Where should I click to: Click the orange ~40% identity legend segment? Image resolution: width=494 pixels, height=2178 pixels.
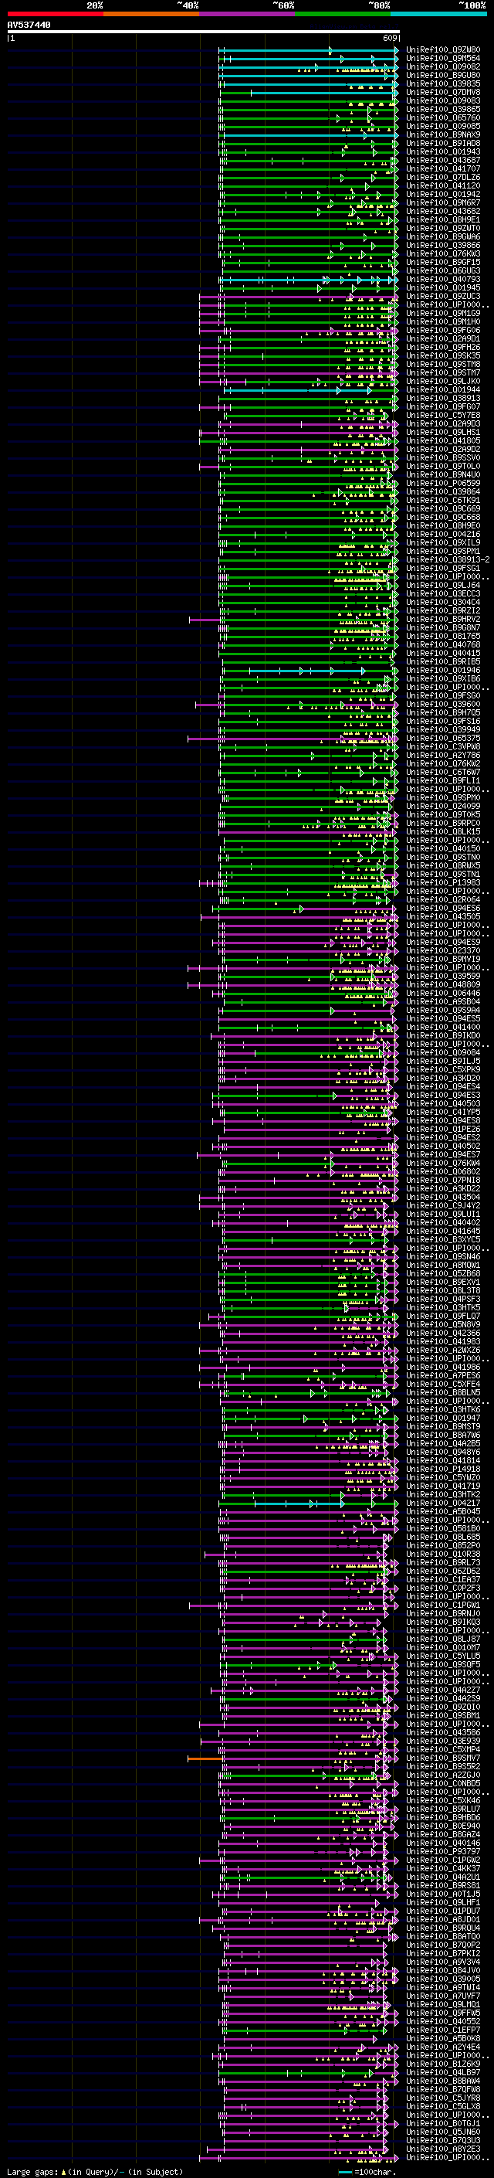[151, 14]
